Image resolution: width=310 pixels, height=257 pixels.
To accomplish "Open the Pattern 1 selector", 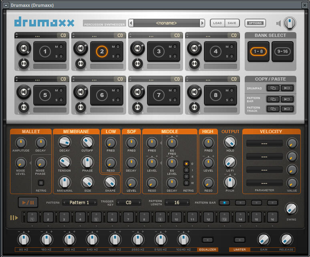I will 79,202.
